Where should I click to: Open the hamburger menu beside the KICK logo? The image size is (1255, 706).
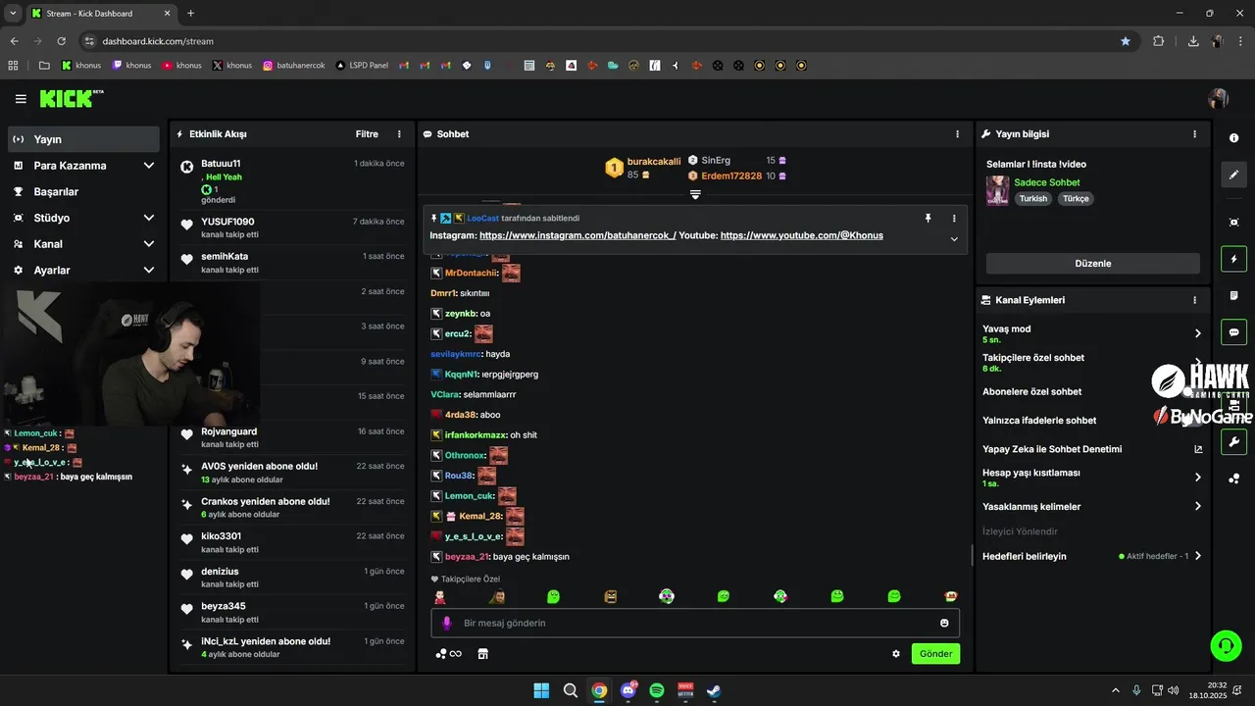point(21,99)
